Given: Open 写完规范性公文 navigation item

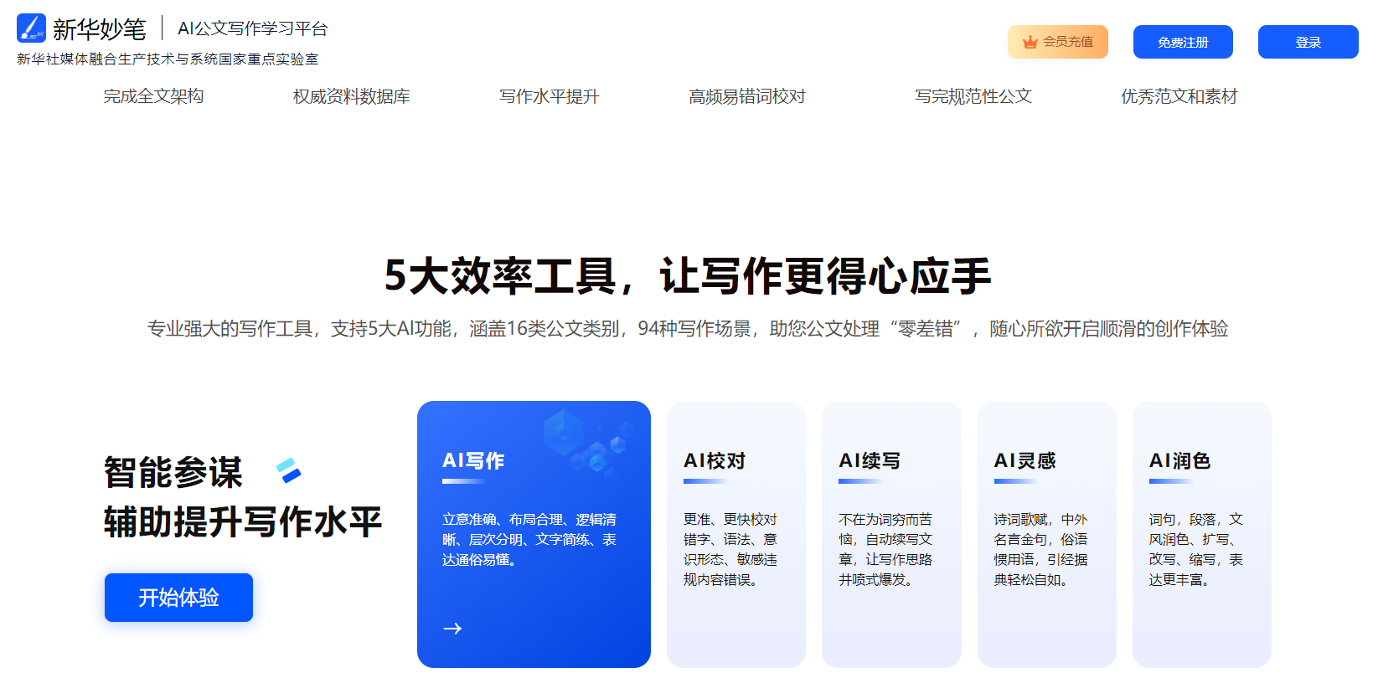Looking at the screenshot, I should [x=973, y=96].
